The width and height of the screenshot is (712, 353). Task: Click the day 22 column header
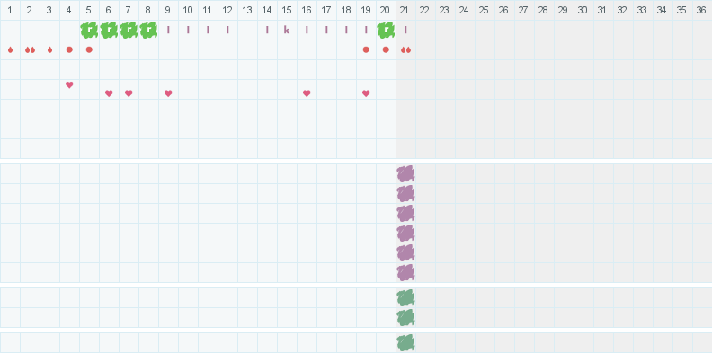click(424, 10)
